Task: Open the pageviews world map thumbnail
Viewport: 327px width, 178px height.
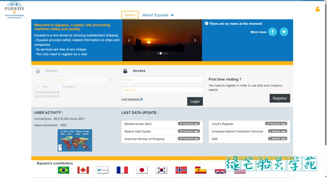Action: point(75,140)
